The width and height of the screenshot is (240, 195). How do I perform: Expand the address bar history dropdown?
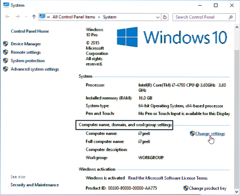(x=158, y=17)
